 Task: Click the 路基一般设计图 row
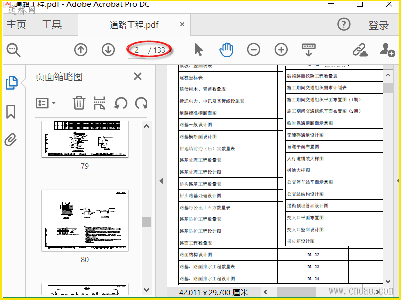click(228, 125)
